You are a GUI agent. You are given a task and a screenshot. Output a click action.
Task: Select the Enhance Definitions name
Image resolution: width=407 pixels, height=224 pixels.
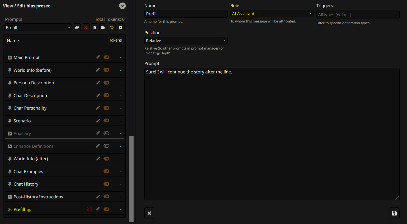pos(34,146)
